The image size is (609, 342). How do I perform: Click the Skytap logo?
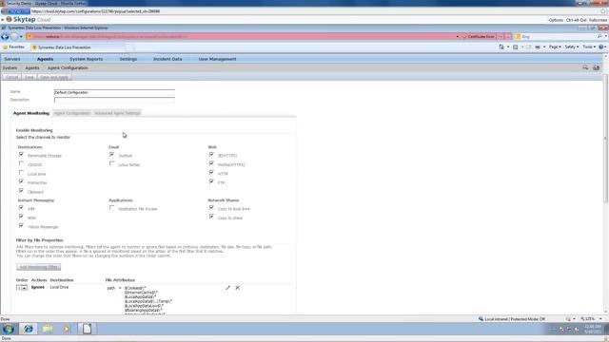[28, 19]
